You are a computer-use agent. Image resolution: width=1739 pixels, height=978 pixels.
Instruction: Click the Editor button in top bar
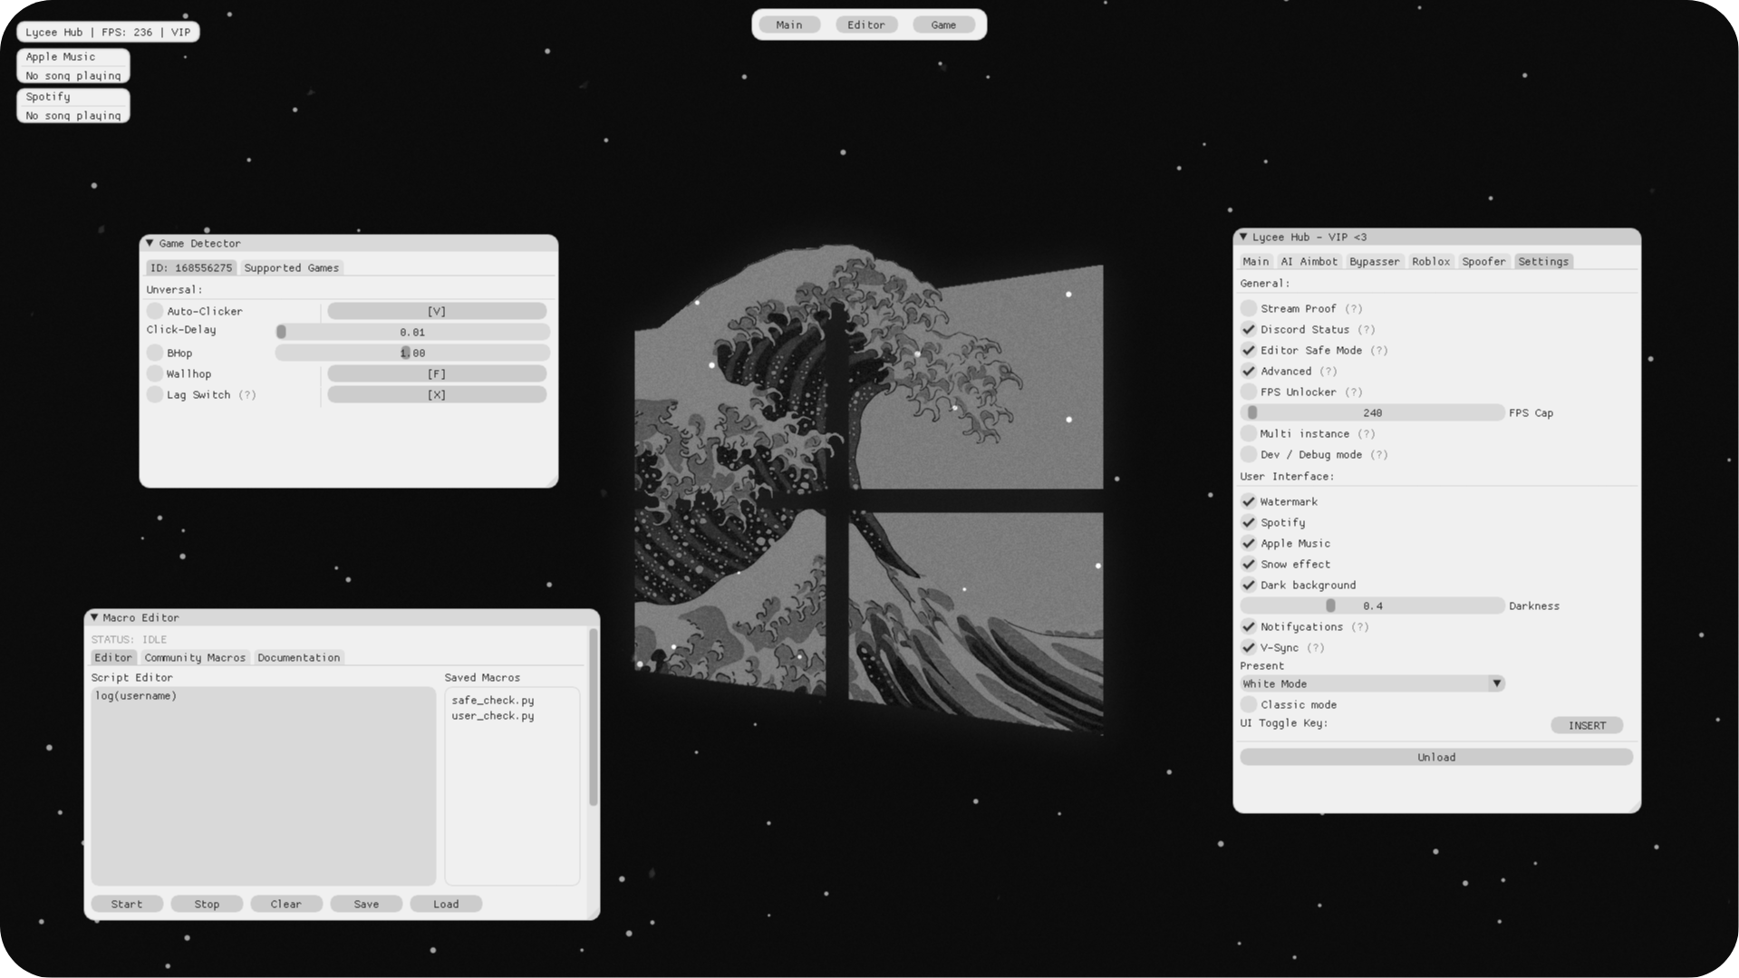pos(866,24)
